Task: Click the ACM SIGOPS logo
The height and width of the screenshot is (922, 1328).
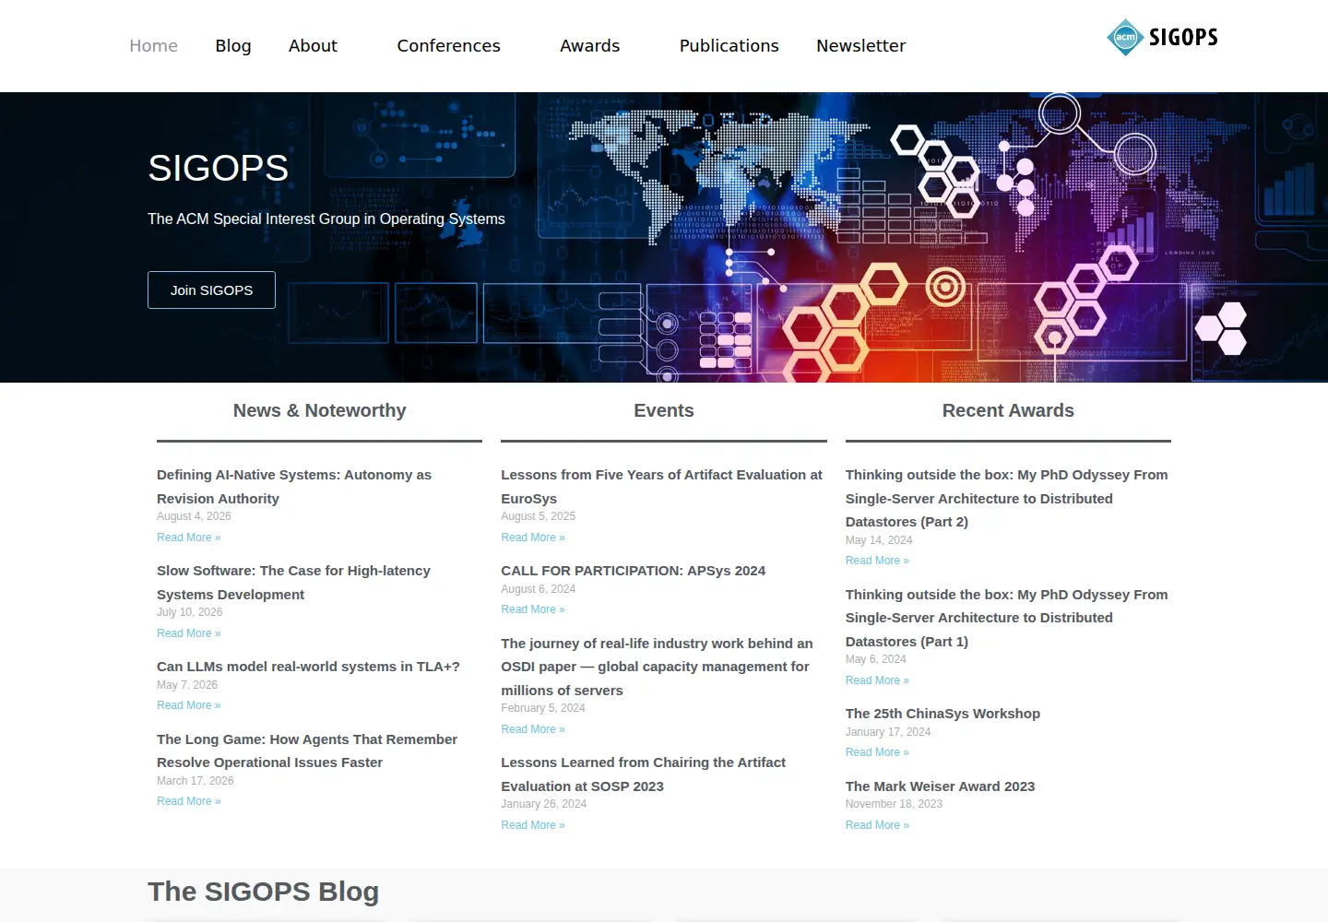Action: (x=1162, y=38)
